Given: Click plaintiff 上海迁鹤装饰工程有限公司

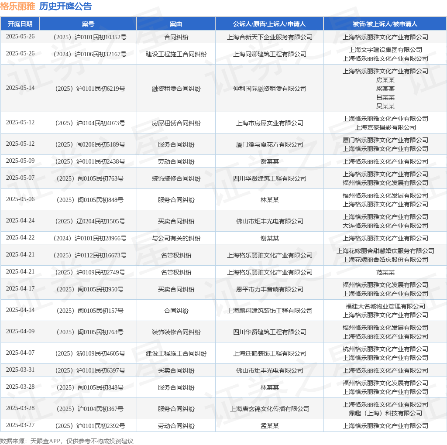Looking at the screenshot, I should 270,353.
